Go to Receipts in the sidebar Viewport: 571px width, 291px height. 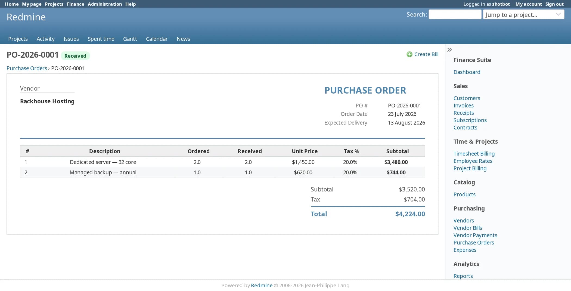[x=464, y=113]
